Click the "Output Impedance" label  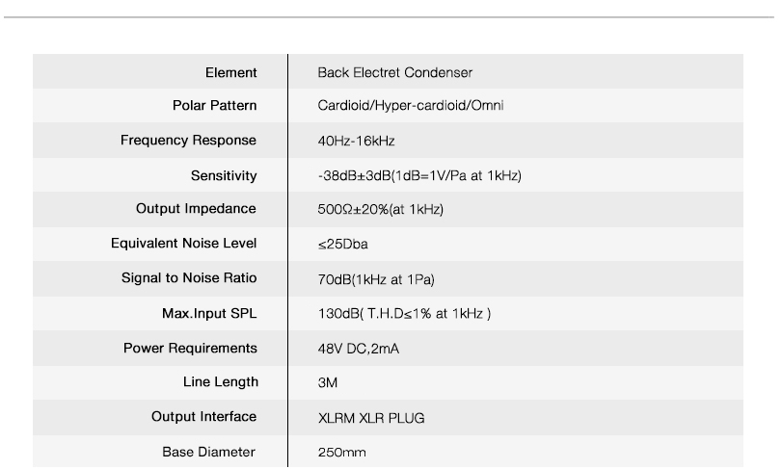tap(196, 209)
